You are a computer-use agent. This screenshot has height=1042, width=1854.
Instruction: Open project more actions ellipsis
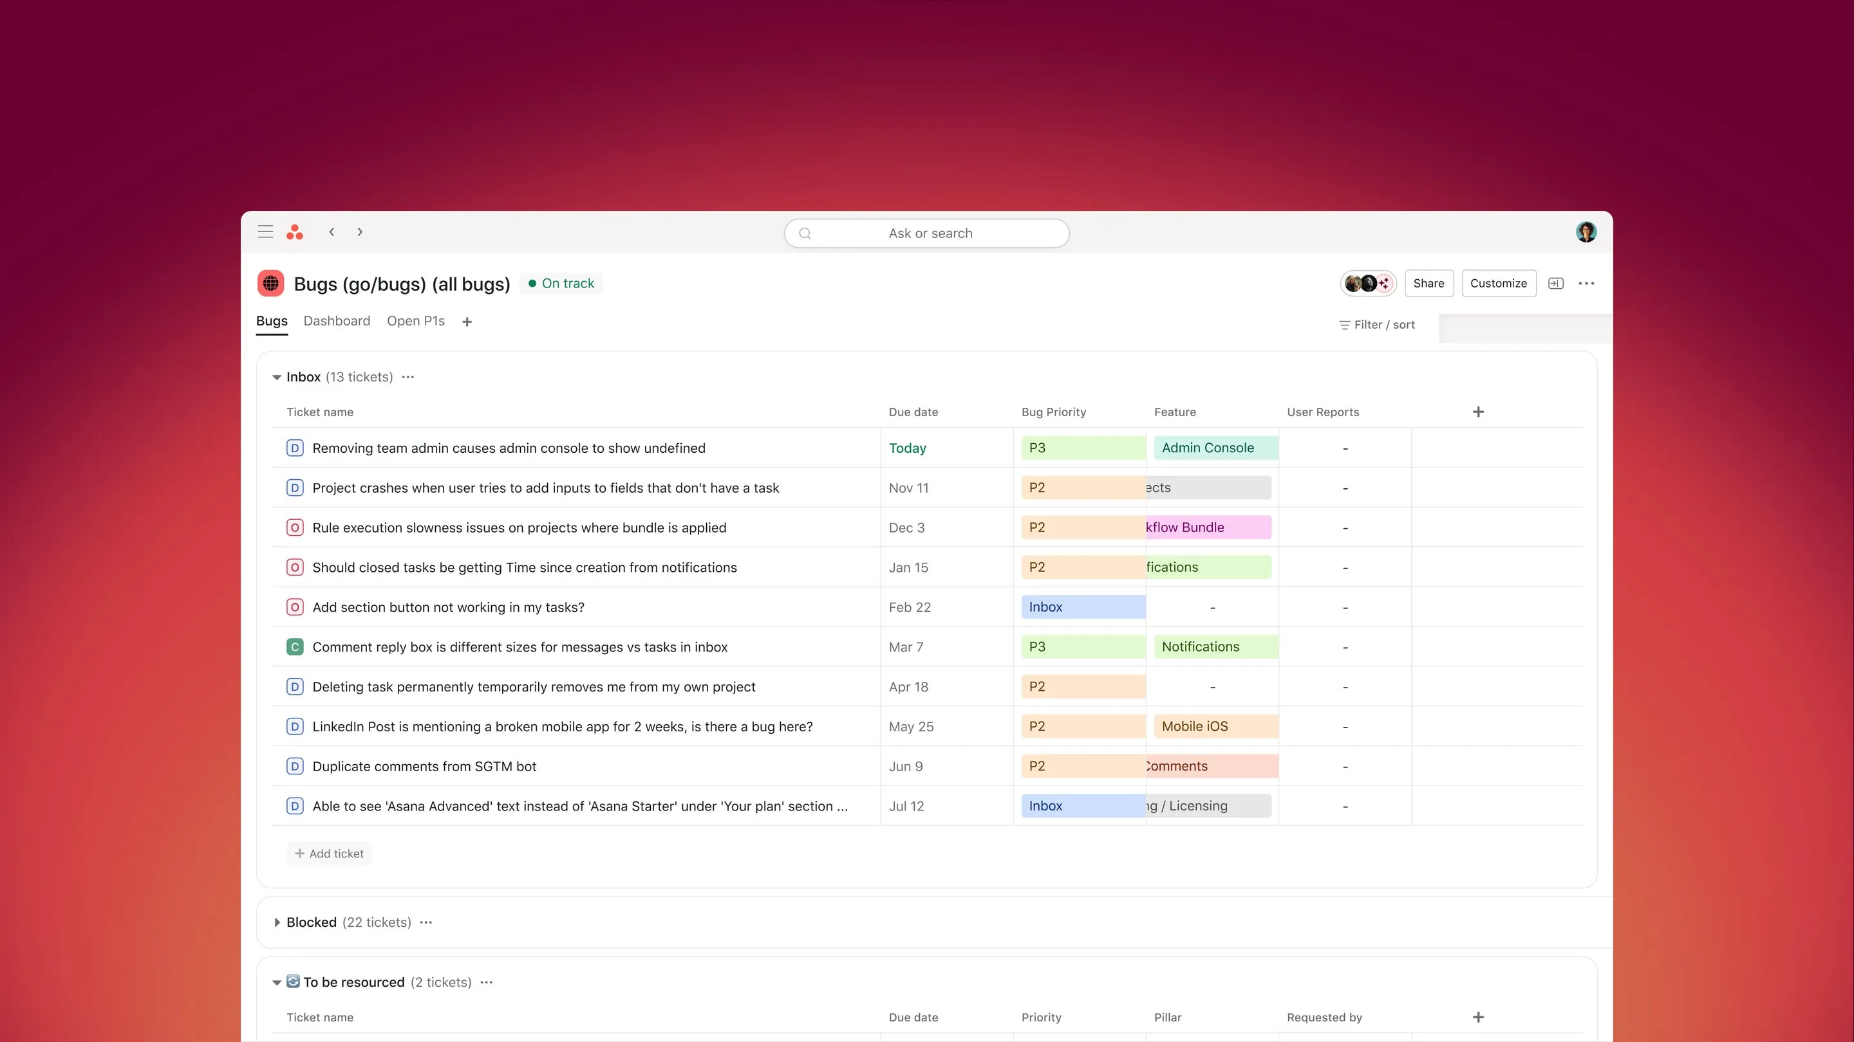(1586, 283)
